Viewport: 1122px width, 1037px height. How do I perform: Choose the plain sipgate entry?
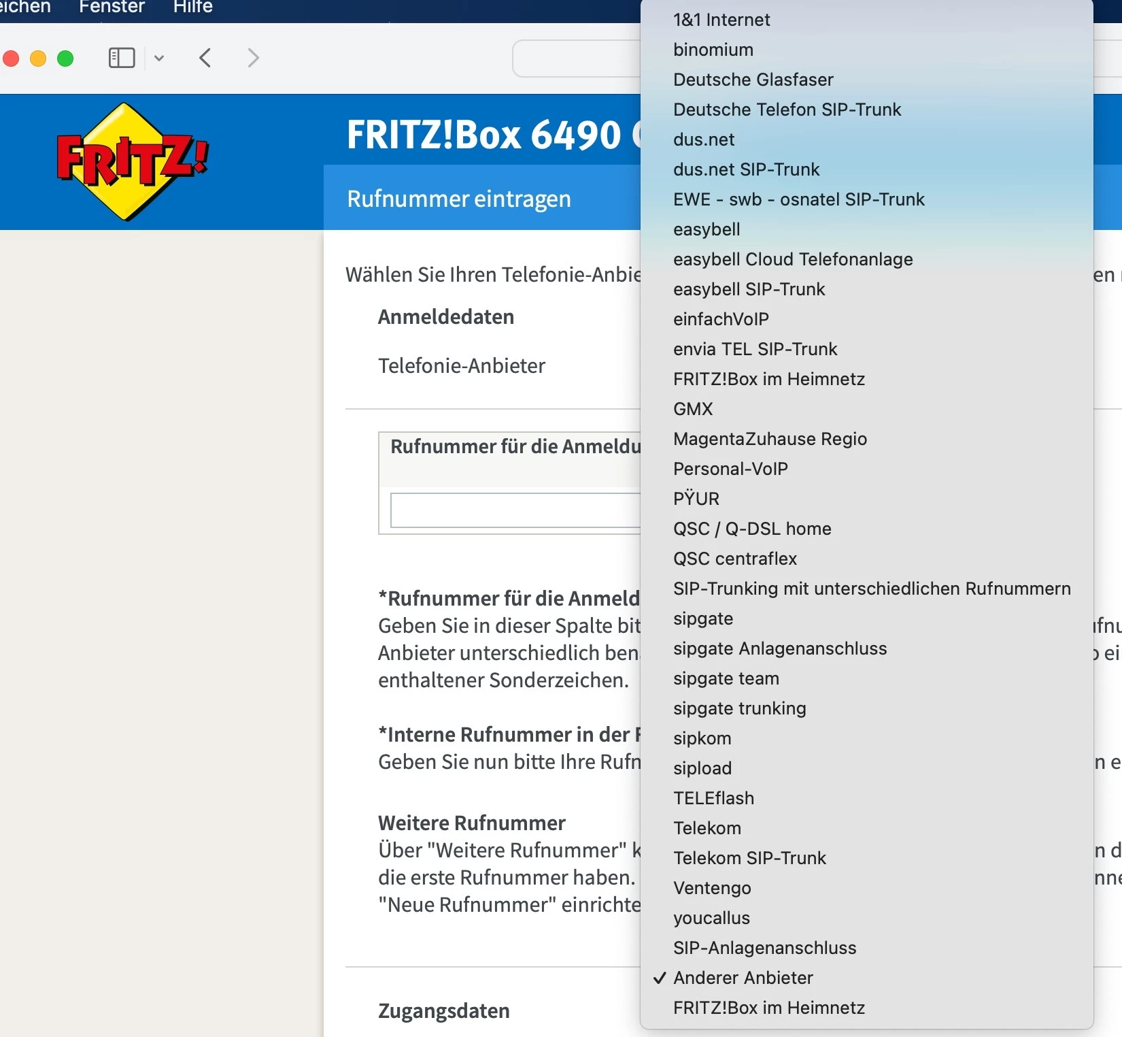click(867, 619)
